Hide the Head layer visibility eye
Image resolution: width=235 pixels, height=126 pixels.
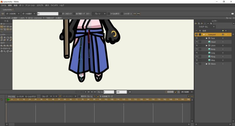197,42
